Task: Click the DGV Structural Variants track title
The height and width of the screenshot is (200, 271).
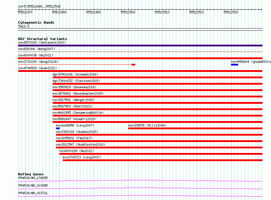Action: [43, 39]
